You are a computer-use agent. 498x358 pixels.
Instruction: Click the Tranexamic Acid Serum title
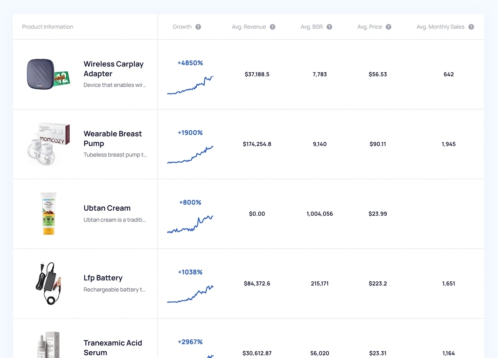pos(112,348)
